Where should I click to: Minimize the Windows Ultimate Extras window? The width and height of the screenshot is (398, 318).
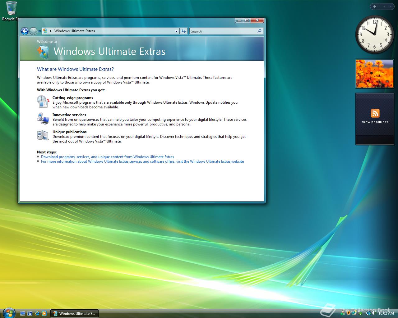[x=239, y=20]
